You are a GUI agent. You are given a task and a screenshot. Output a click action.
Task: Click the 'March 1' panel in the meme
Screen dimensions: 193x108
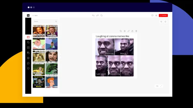[x=124, y=47]
